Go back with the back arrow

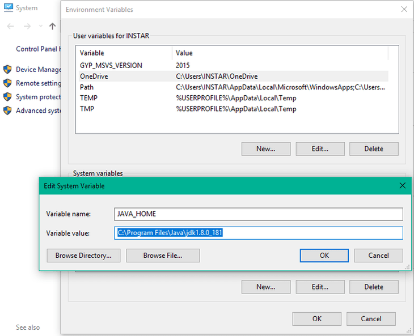pos(11,26)
